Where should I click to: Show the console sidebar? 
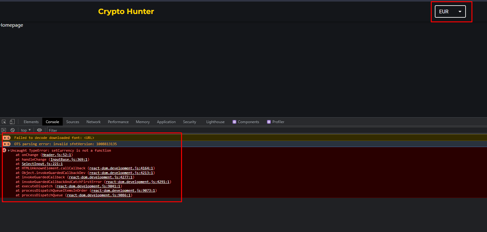[4, 130]
